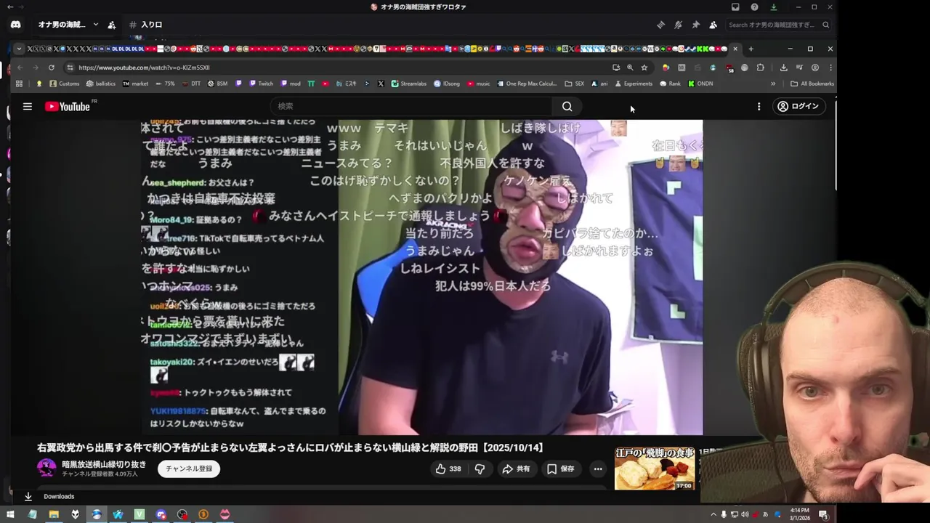The image size is (930, 523).
Task: Open Chrome tab search dropdown
Action: [19, 49]
